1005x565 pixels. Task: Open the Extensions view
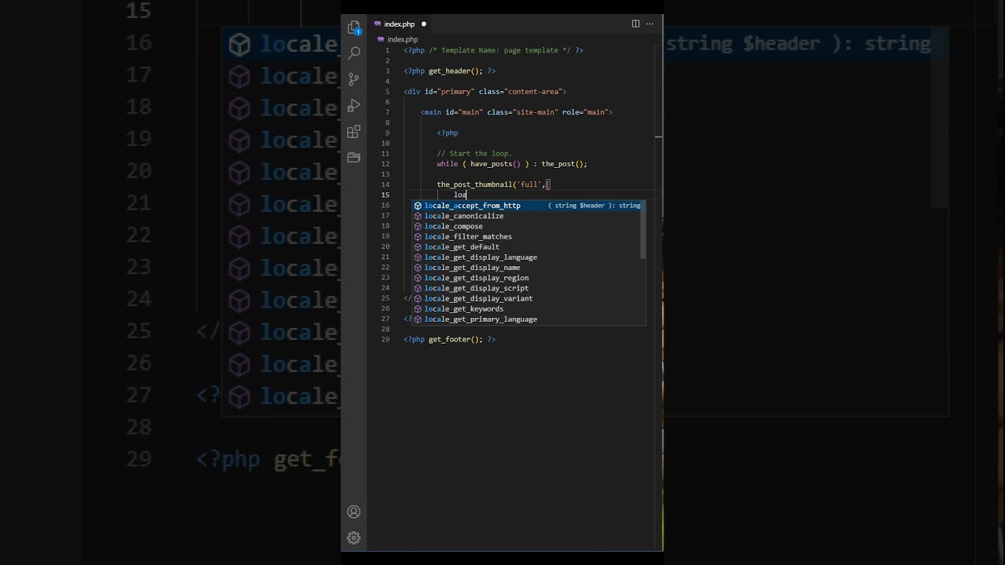pyautogui.click(x=354, y=131)
